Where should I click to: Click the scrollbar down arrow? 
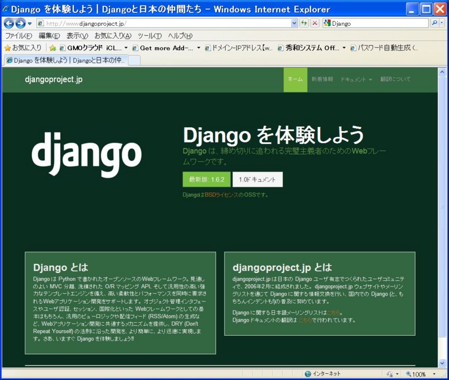coord(442,363)
